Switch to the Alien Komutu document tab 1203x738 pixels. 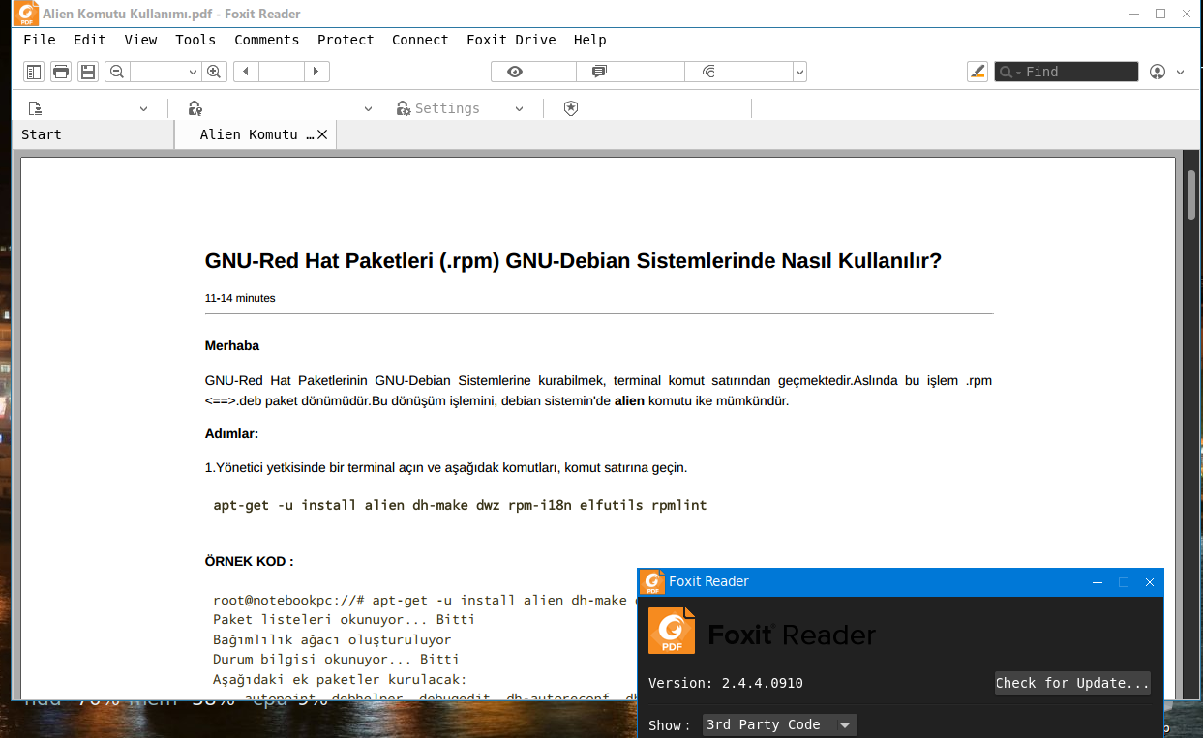pos(256,134)
